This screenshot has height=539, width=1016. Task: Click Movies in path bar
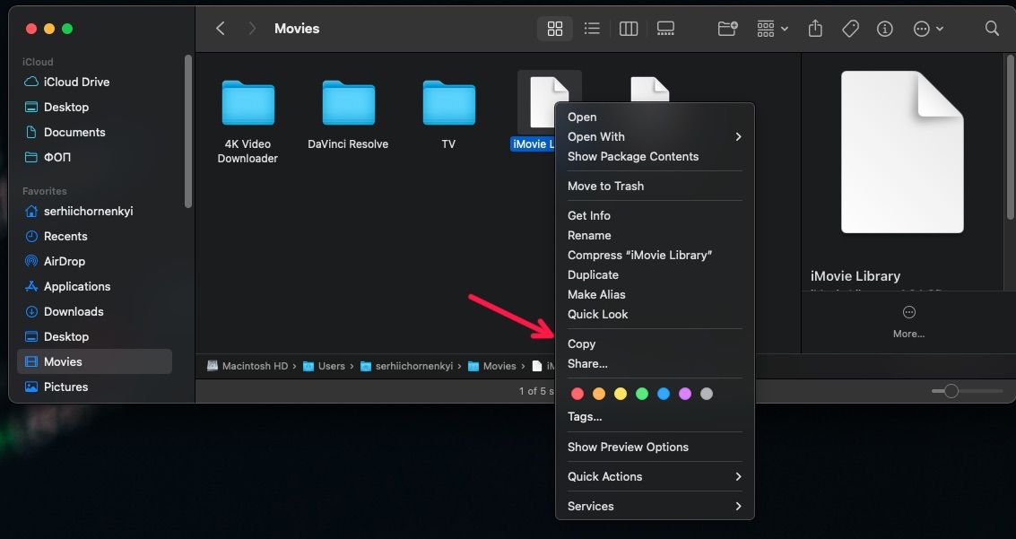tap(492, 366)
